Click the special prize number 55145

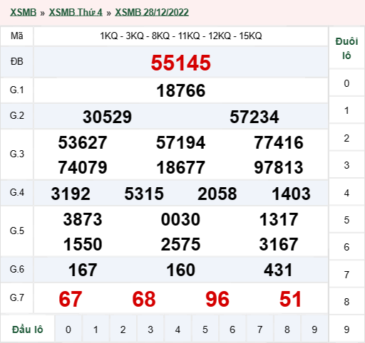click(181, 63)
